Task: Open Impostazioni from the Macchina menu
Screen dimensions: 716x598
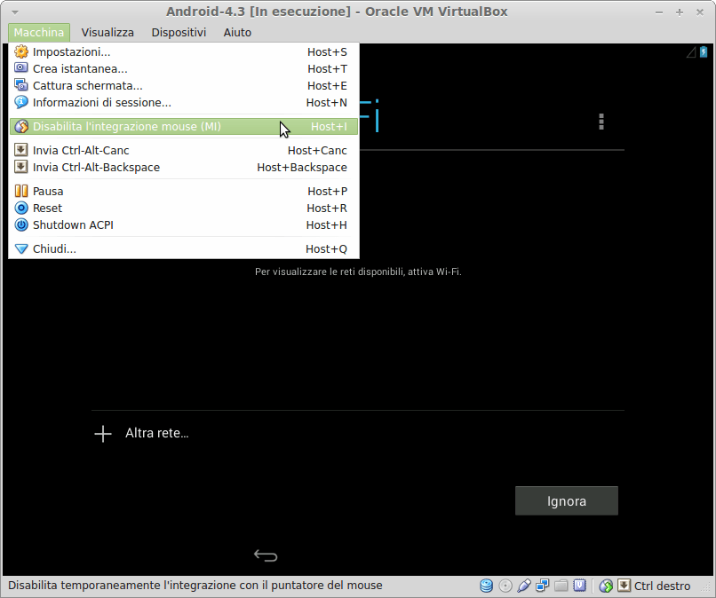Action: 184,52
